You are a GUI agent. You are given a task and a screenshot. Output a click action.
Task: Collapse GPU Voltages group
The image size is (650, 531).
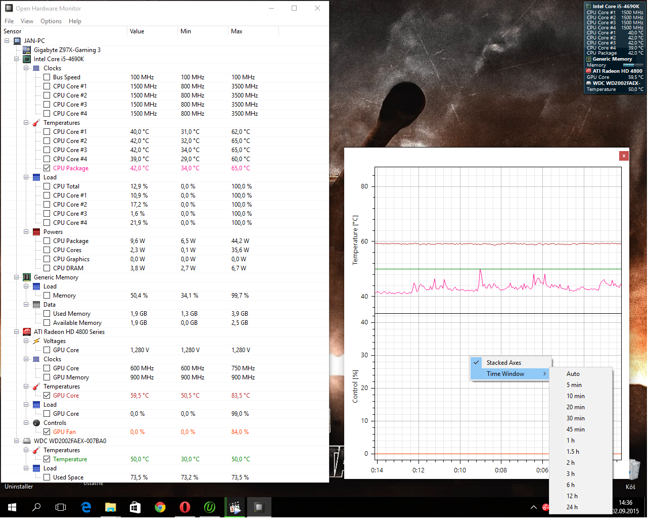(x=26, y=341)
